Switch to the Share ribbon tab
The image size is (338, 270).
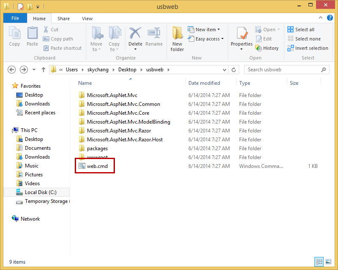[x=64, y=19]
